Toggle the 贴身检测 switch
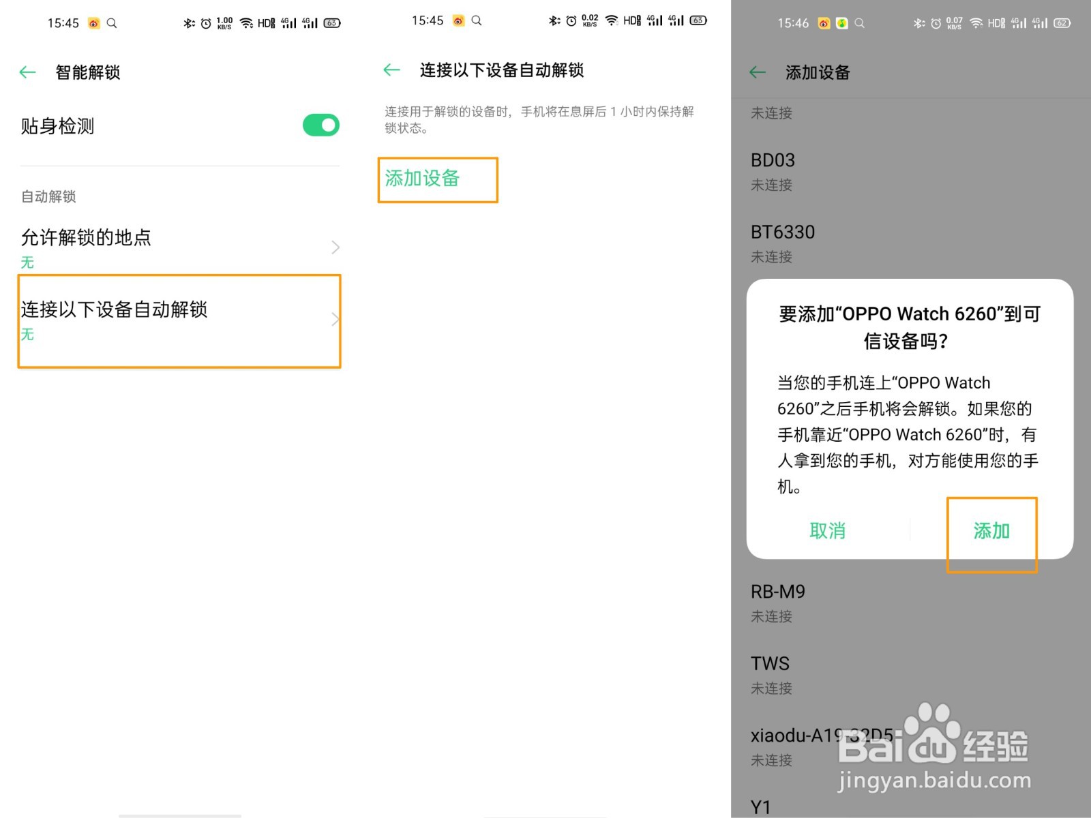 pos(321,125)
